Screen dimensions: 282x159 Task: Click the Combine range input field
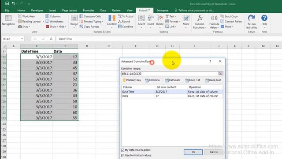pyautogui.click(x=169, y=74)
